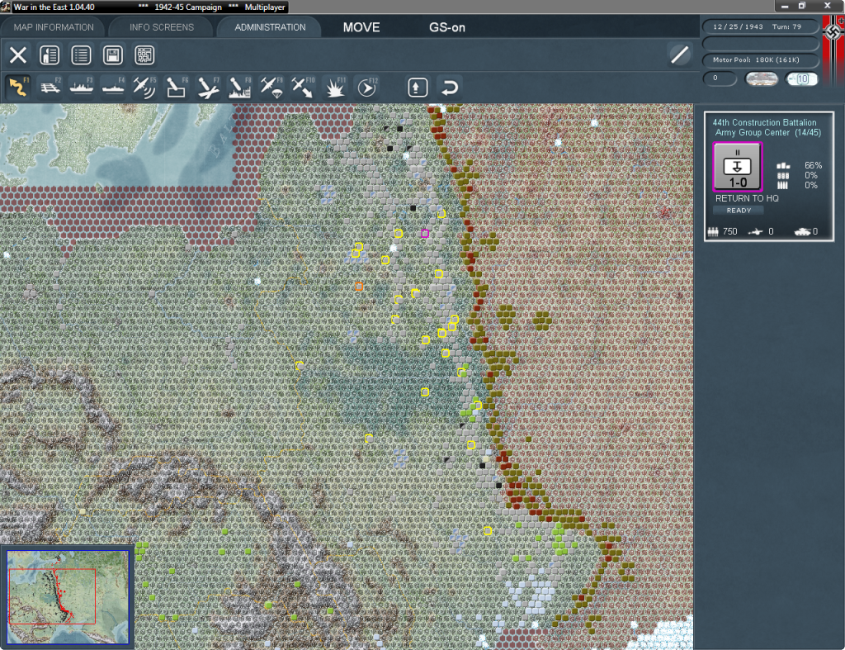Image resolution: width=845 pixels, height=650 pixels.
Task: Click the Motor Pool 180K (161K) display
Action: pyautogui.click(x=760, y=59)
